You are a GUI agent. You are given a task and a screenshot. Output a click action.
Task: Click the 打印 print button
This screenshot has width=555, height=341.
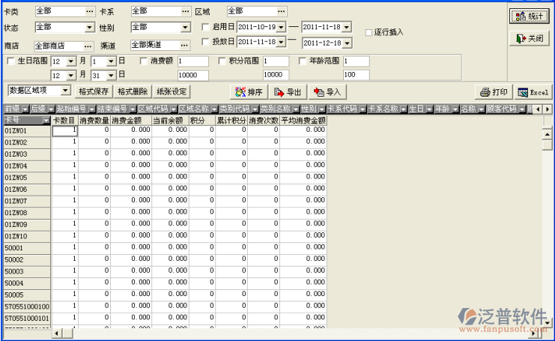click(x=494, y=92)
